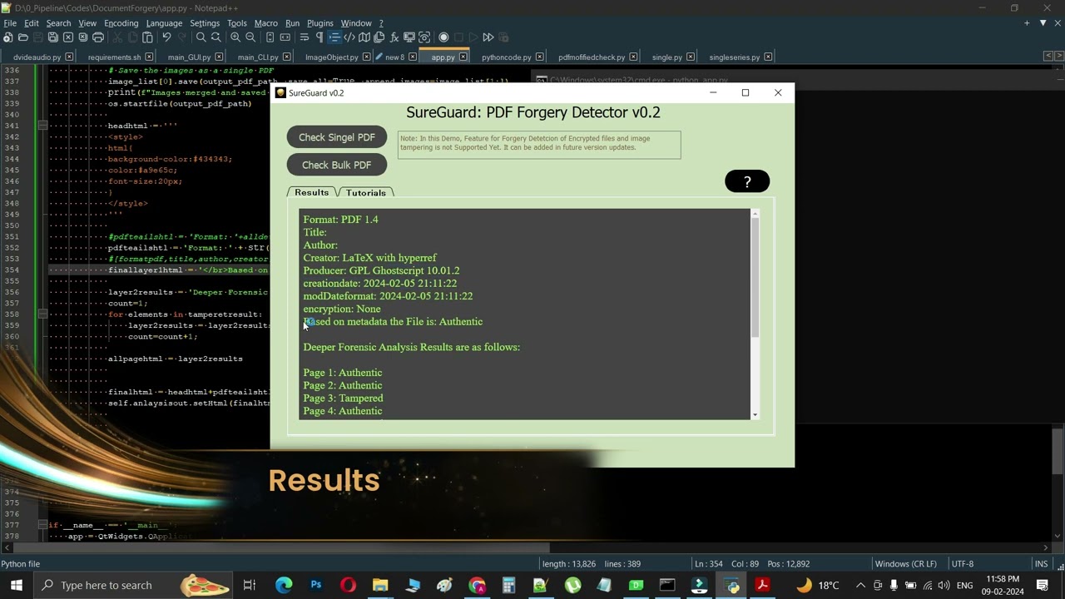Select the Results tab in SureGuard
1065x599 pixels.
312,192
